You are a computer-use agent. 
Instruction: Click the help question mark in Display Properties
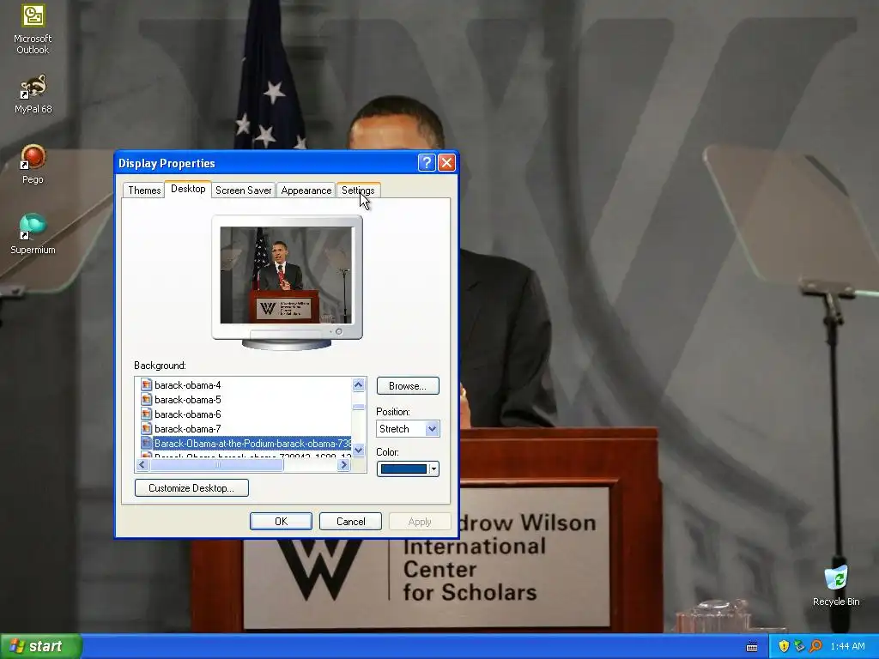(x=427, y=162)
